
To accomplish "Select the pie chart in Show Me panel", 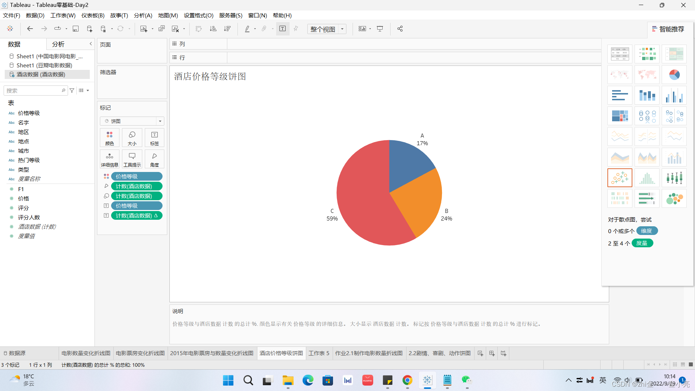I will click(x=674, y=75).
